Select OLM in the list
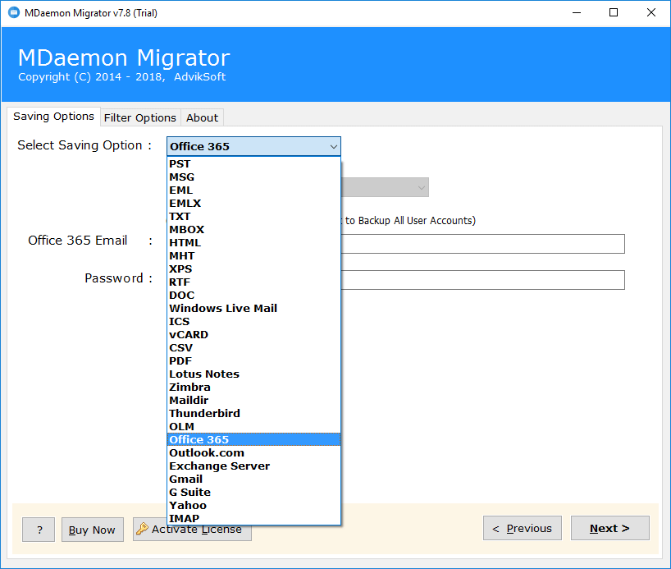 click(x=253, y=427)
